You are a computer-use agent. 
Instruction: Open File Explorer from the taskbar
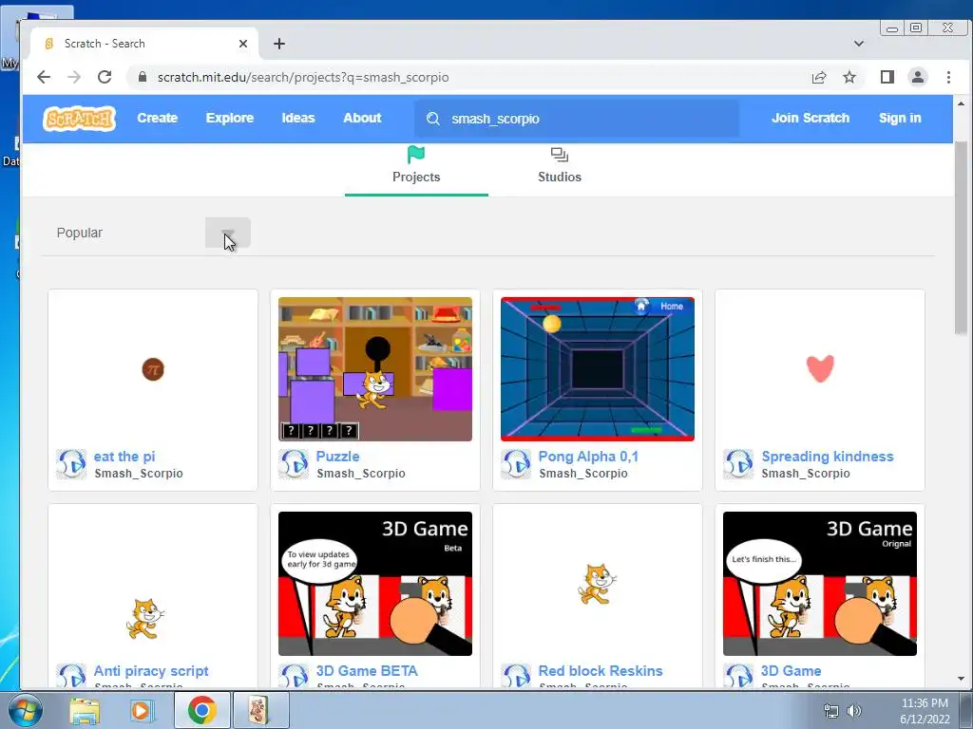click(85, 710)
